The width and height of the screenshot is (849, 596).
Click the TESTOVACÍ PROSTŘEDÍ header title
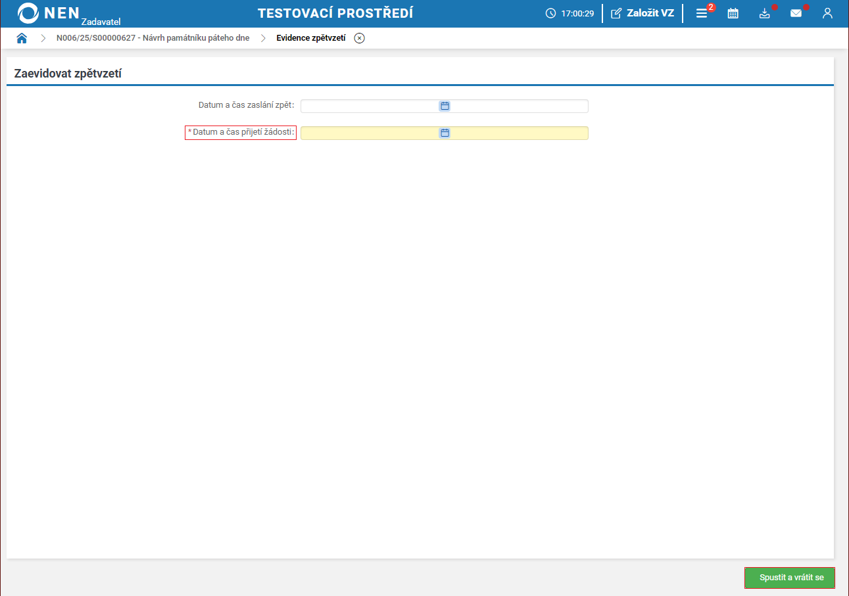[335, 14]
